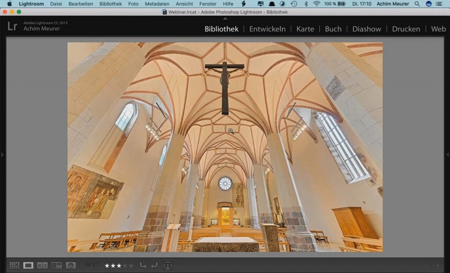Set the pick flag on the photo

[x=87, y=265]
